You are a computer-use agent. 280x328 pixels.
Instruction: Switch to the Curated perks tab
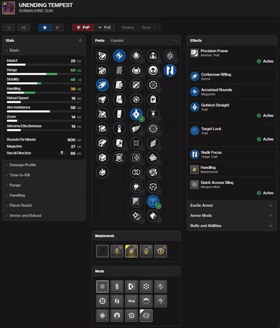pos(117,41)
